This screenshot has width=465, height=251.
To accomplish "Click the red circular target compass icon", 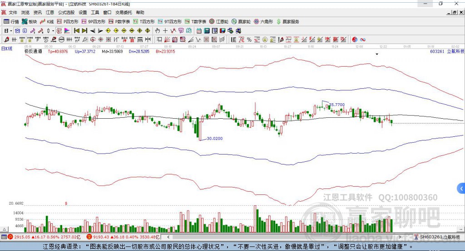I will (93, 39).
